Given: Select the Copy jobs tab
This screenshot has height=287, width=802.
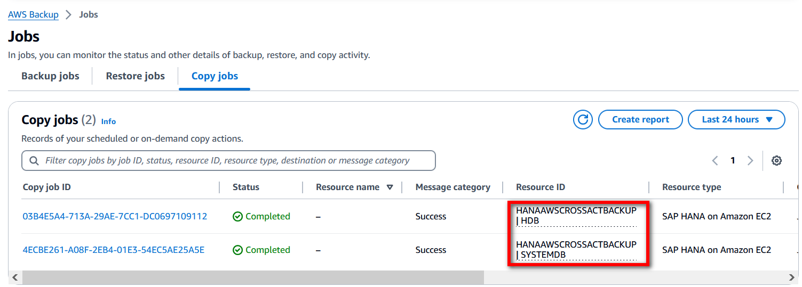Looking at the screenshot, I should (x=215, y=76).
